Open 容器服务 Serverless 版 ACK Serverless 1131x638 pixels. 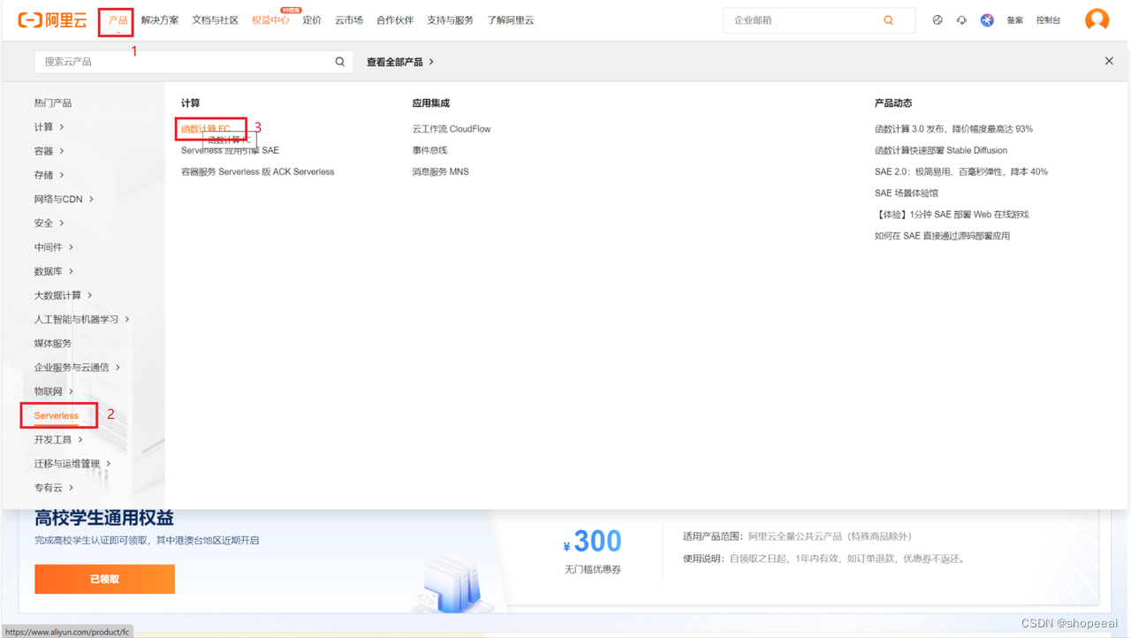[x=258, y=171]
